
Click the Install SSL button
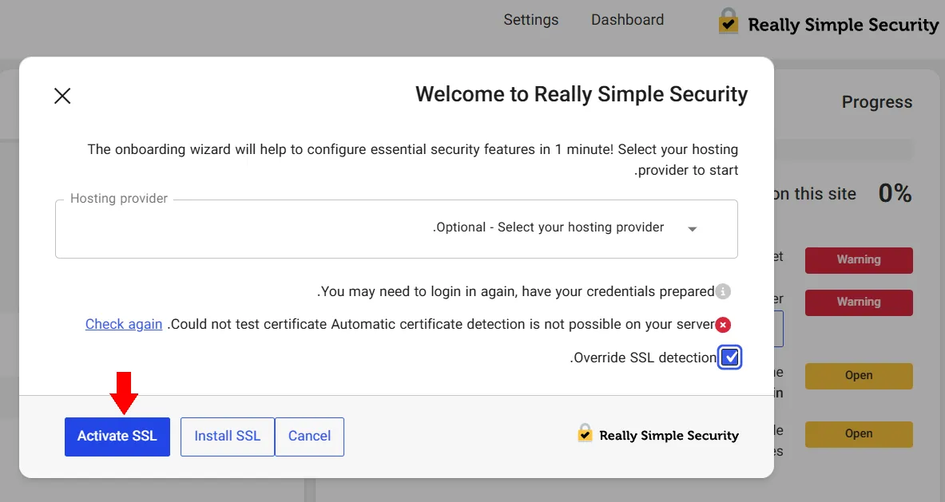click(x=227, y=437)
